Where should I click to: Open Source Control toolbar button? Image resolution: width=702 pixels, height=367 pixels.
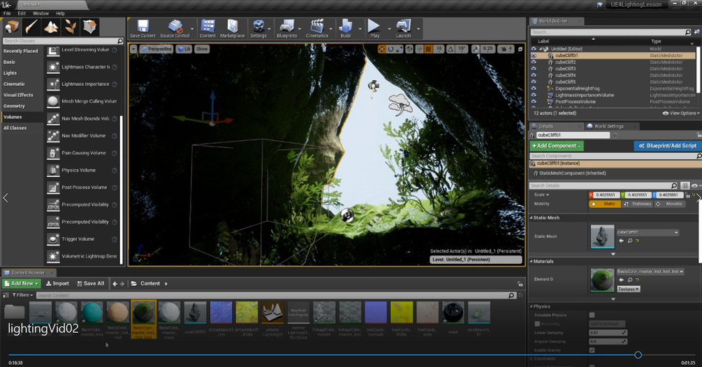point(175,29)
